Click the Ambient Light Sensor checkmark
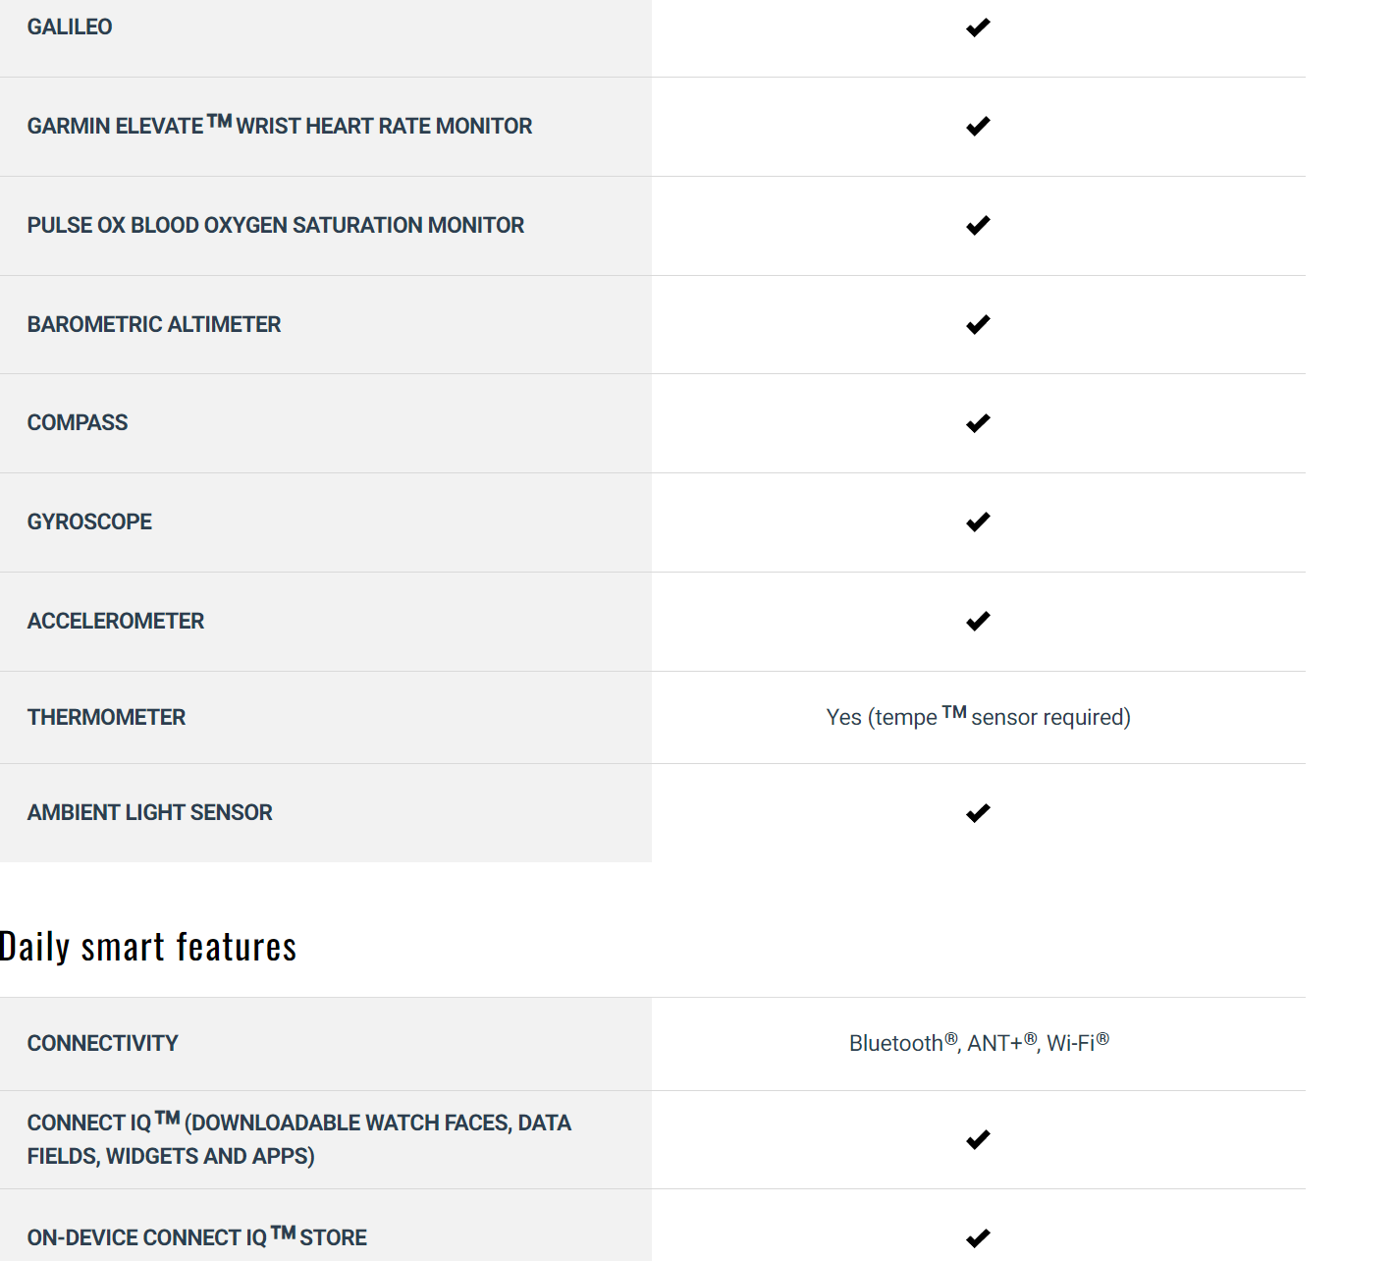1396x1261 pixels. pos(978,813)
